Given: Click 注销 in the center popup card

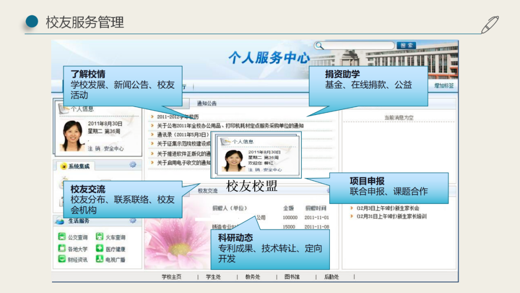Looking at the screenshot, I should pyautogui.click(x=254, y=170).
